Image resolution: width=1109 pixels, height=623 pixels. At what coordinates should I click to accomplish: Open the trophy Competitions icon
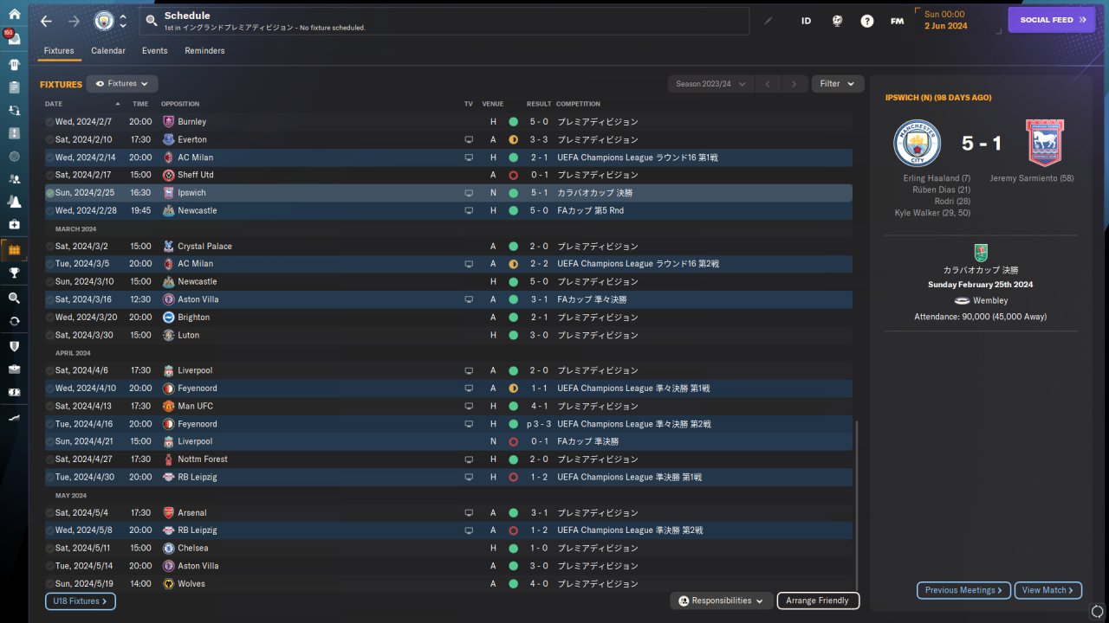coord(14,273)
